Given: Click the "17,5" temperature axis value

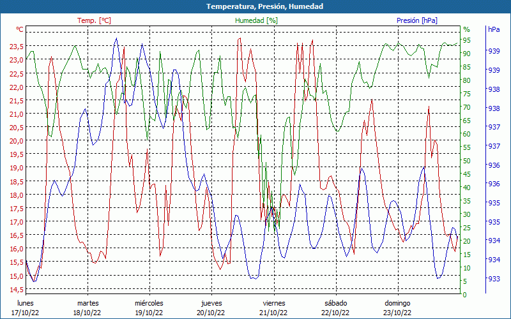Looking at the screenshot, I should (17, 209).
